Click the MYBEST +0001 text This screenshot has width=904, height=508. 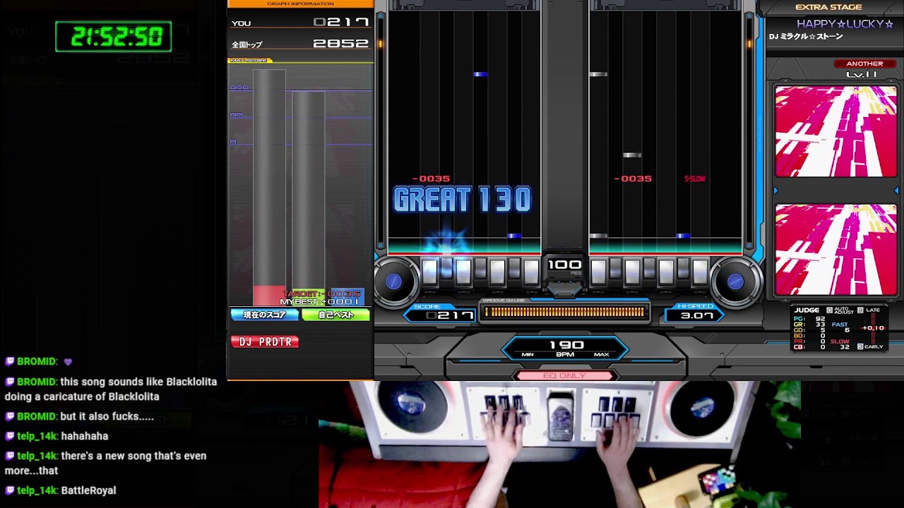(x=320, y=302)
